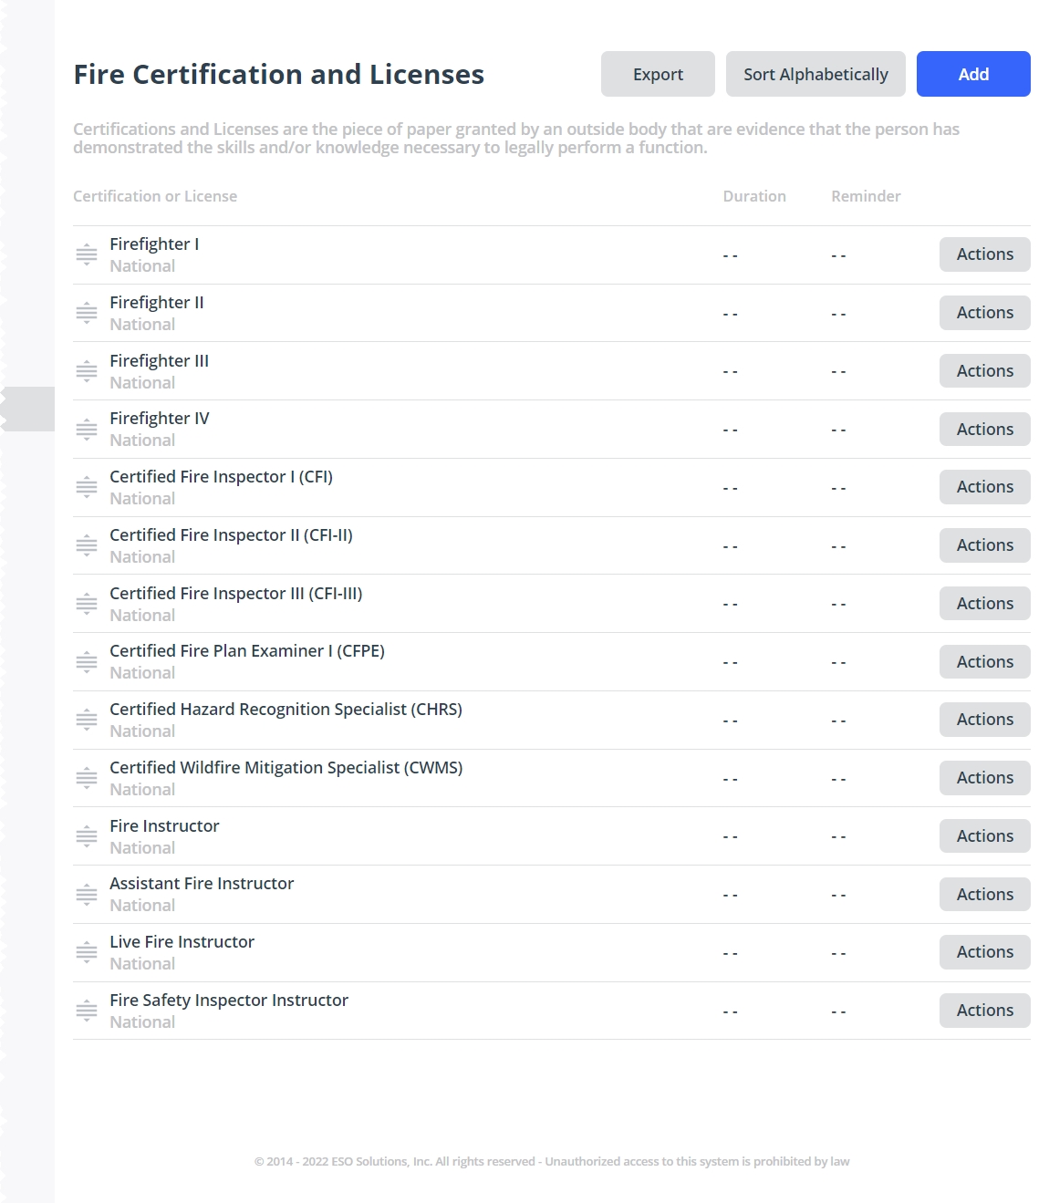Grab the drag handle for Firefighter I

[87, 254]
